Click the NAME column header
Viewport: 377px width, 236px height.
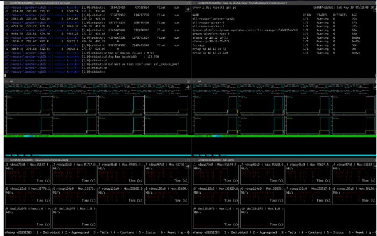click(195, 15)
